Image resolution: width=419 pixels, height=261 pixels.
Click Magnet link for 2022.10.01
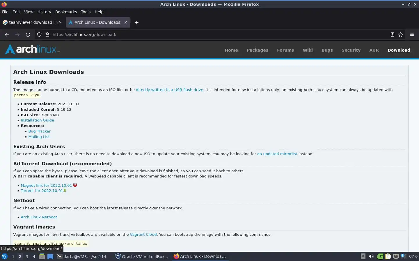point(46,185)
